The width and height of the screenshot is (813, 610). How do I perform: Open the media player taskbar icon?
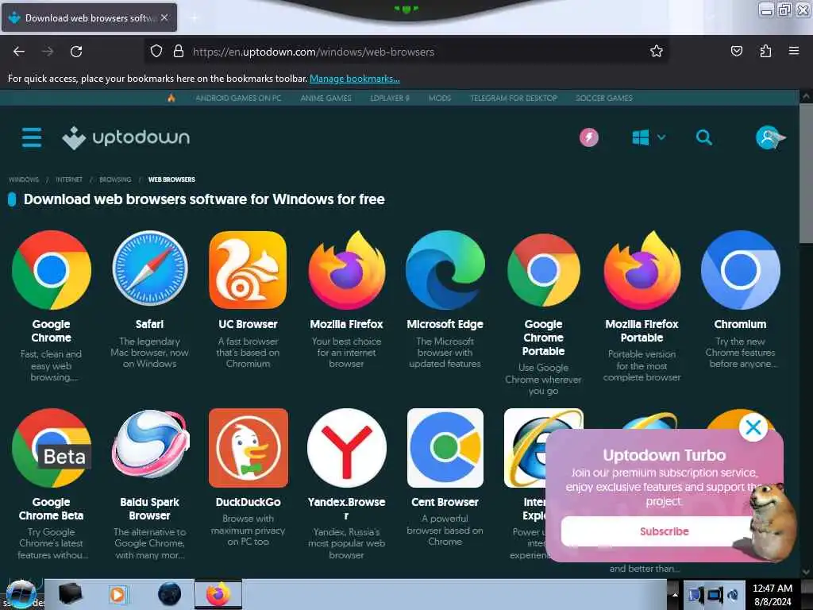[x=118, y=594]
